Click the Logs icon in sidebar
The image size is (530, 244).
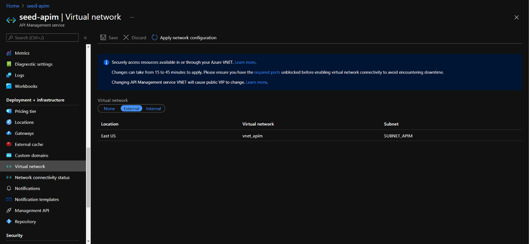coord(9,75)
